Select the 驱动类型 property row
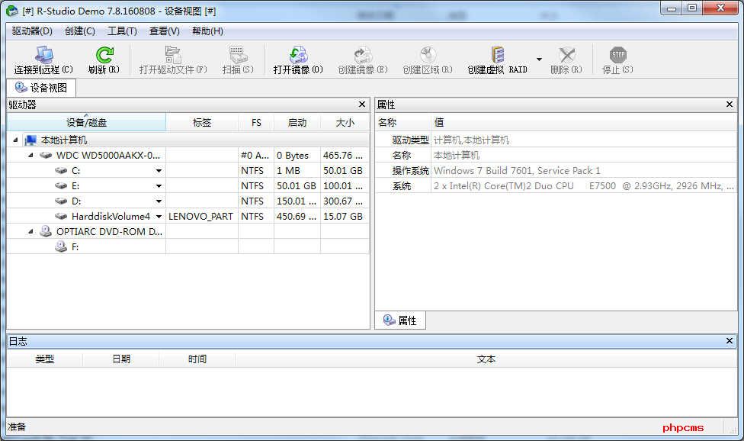The height and width of the screenshot is (441, 744). [556, 140]
